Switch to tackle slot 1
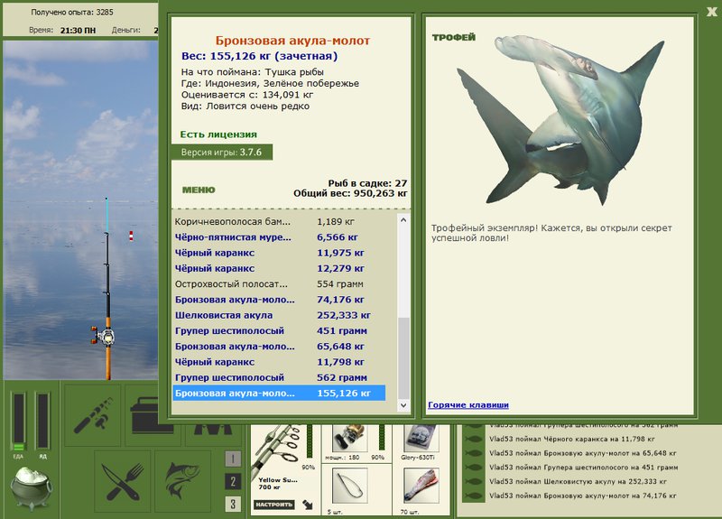The width and height of the screenshot is (722, 519). [233, 459]
